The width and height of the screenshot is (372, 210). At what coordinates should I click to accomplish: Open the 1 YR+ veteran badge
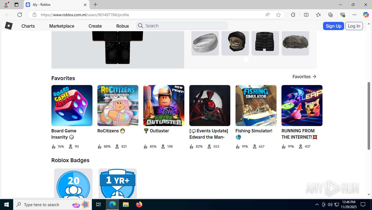pyautogui.click(x=118, y=183)
